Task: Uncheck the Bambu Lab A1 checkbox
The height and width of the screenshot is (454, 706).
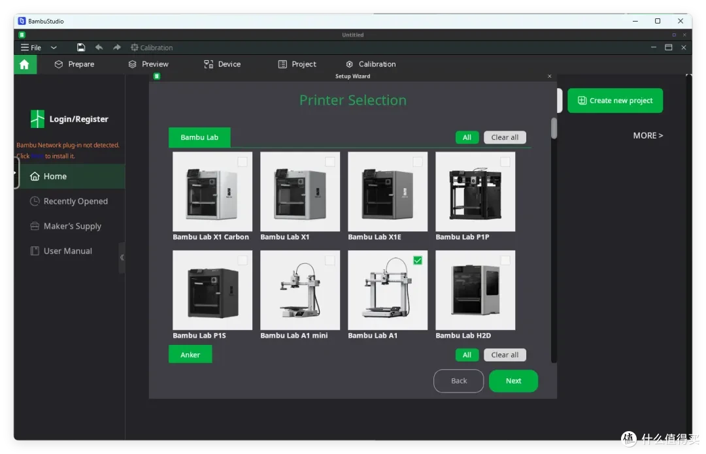Action: pyautogui.click(x=418, y=261)
